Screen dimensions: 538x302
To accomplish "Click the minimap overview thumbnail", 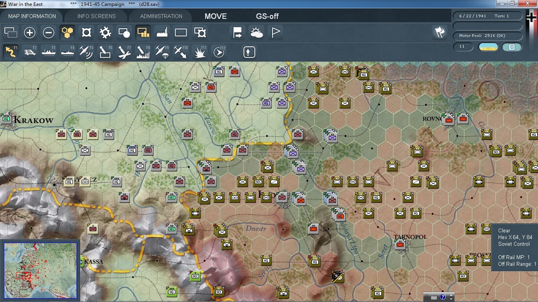I will pyautogui.click(x=40, y=271).
